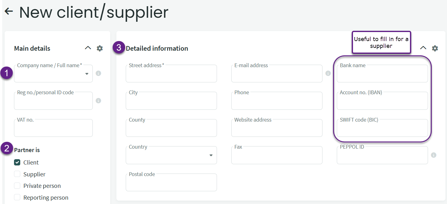Screen dimensions: 447x204
Task: Click info icon next to Company name field
Action: (x=98, y=73)
